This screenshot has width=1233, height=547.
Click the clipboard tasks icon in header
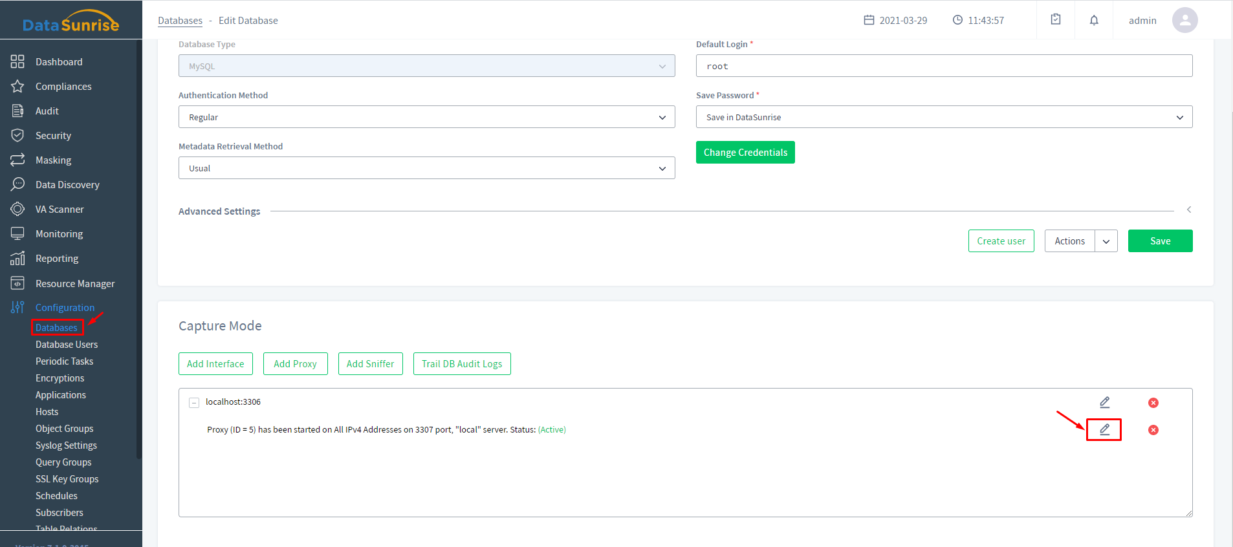(x=1055, y=20)
